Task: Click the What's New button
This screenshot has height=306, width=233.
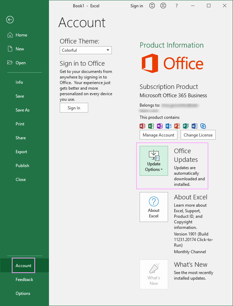Action: (x=154, y=274)
